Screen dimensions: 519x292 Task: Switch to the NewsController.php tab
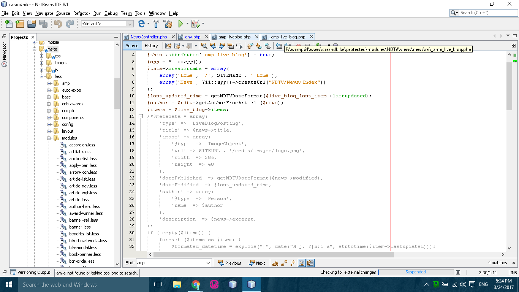pyautogui.click(x=149, y=37)
